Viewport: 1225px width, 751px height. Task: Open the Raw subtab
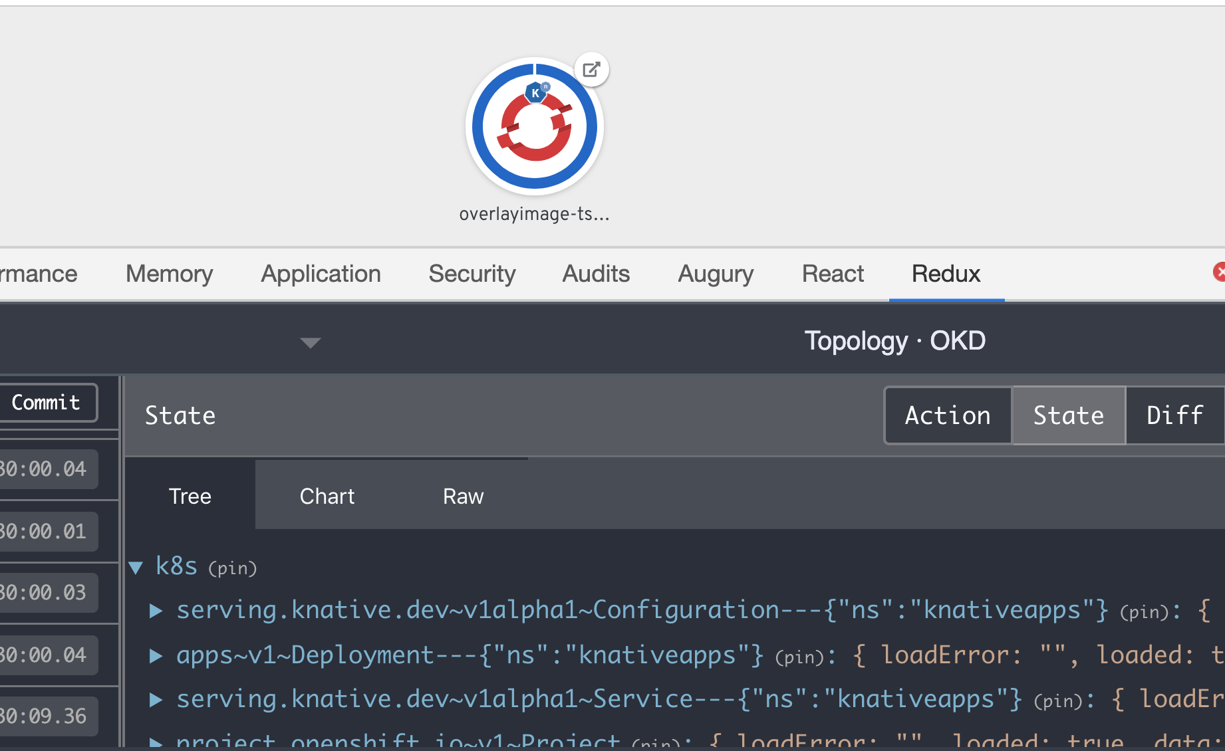click(x=463, y=496)
